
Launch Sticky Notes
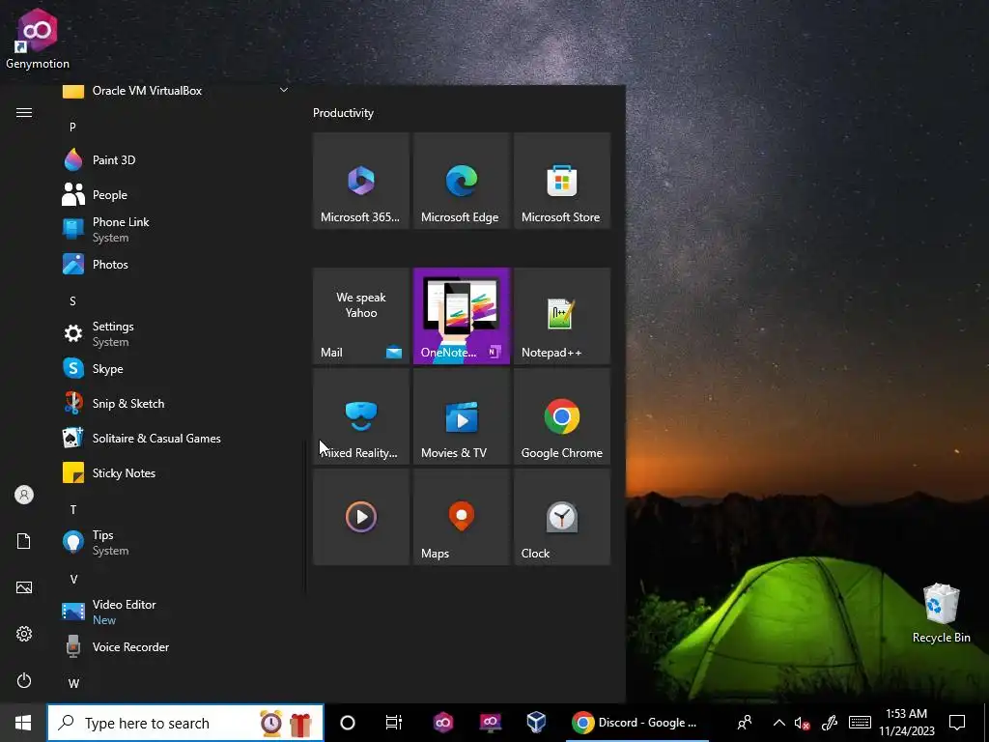pyautogui.click(x=178, y=472)
